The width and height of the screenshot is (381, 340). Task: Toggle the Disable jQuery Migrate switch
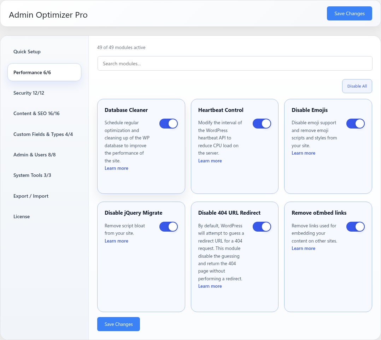click(x=168, y=227)
